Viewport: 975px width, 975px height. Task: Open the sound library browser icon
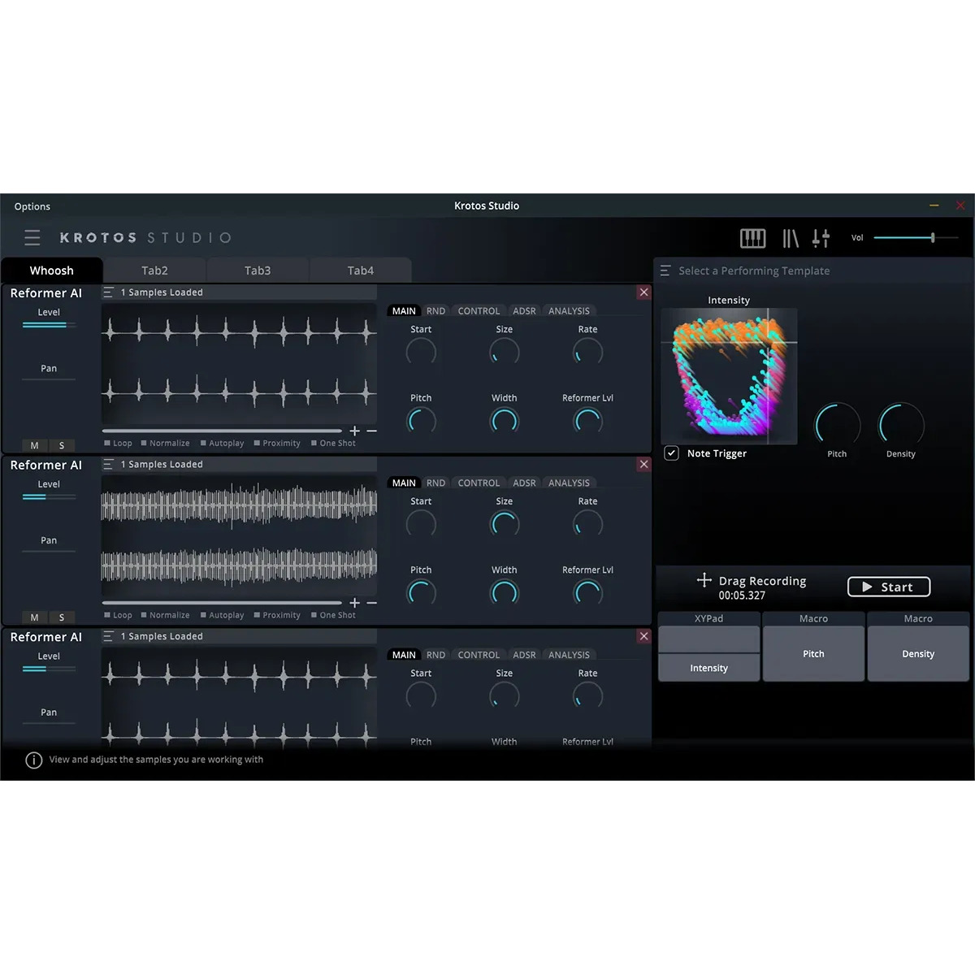(x=789, y=237)
